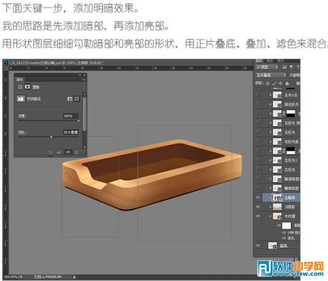
Task: Click the pixel layer filter icon in Layers
Action: [x=285, y=67]
